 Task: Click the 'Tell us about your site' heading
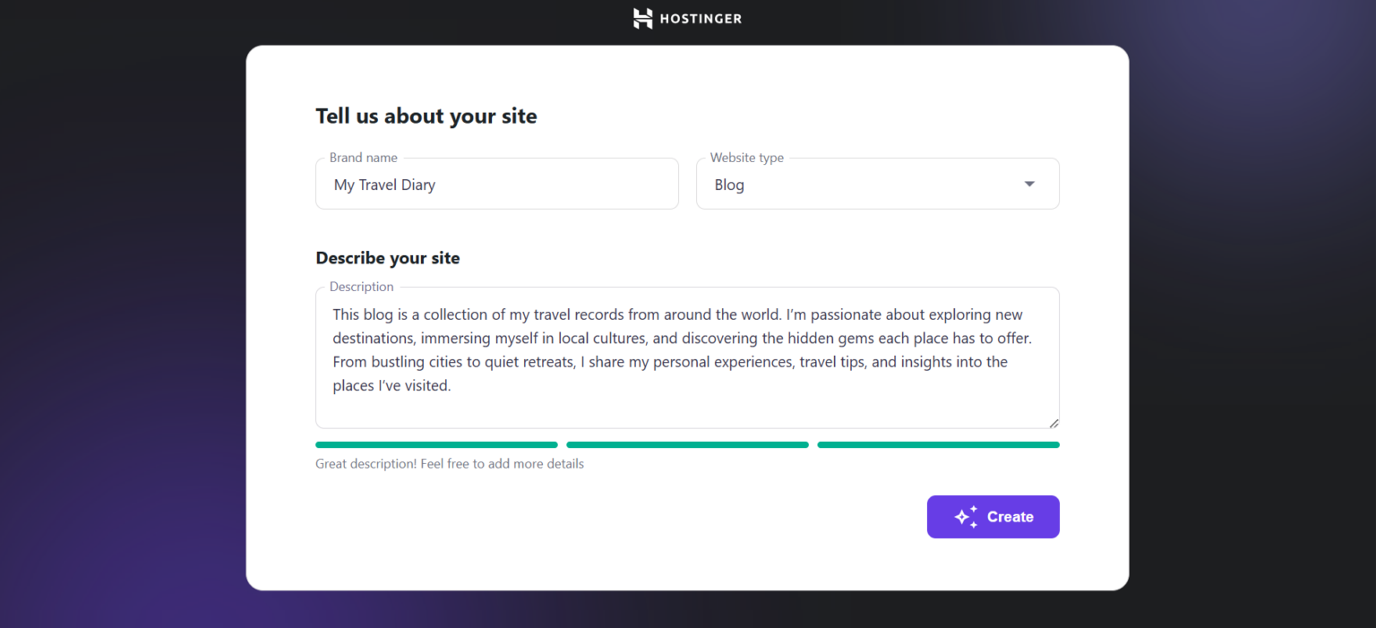(426, 116)
